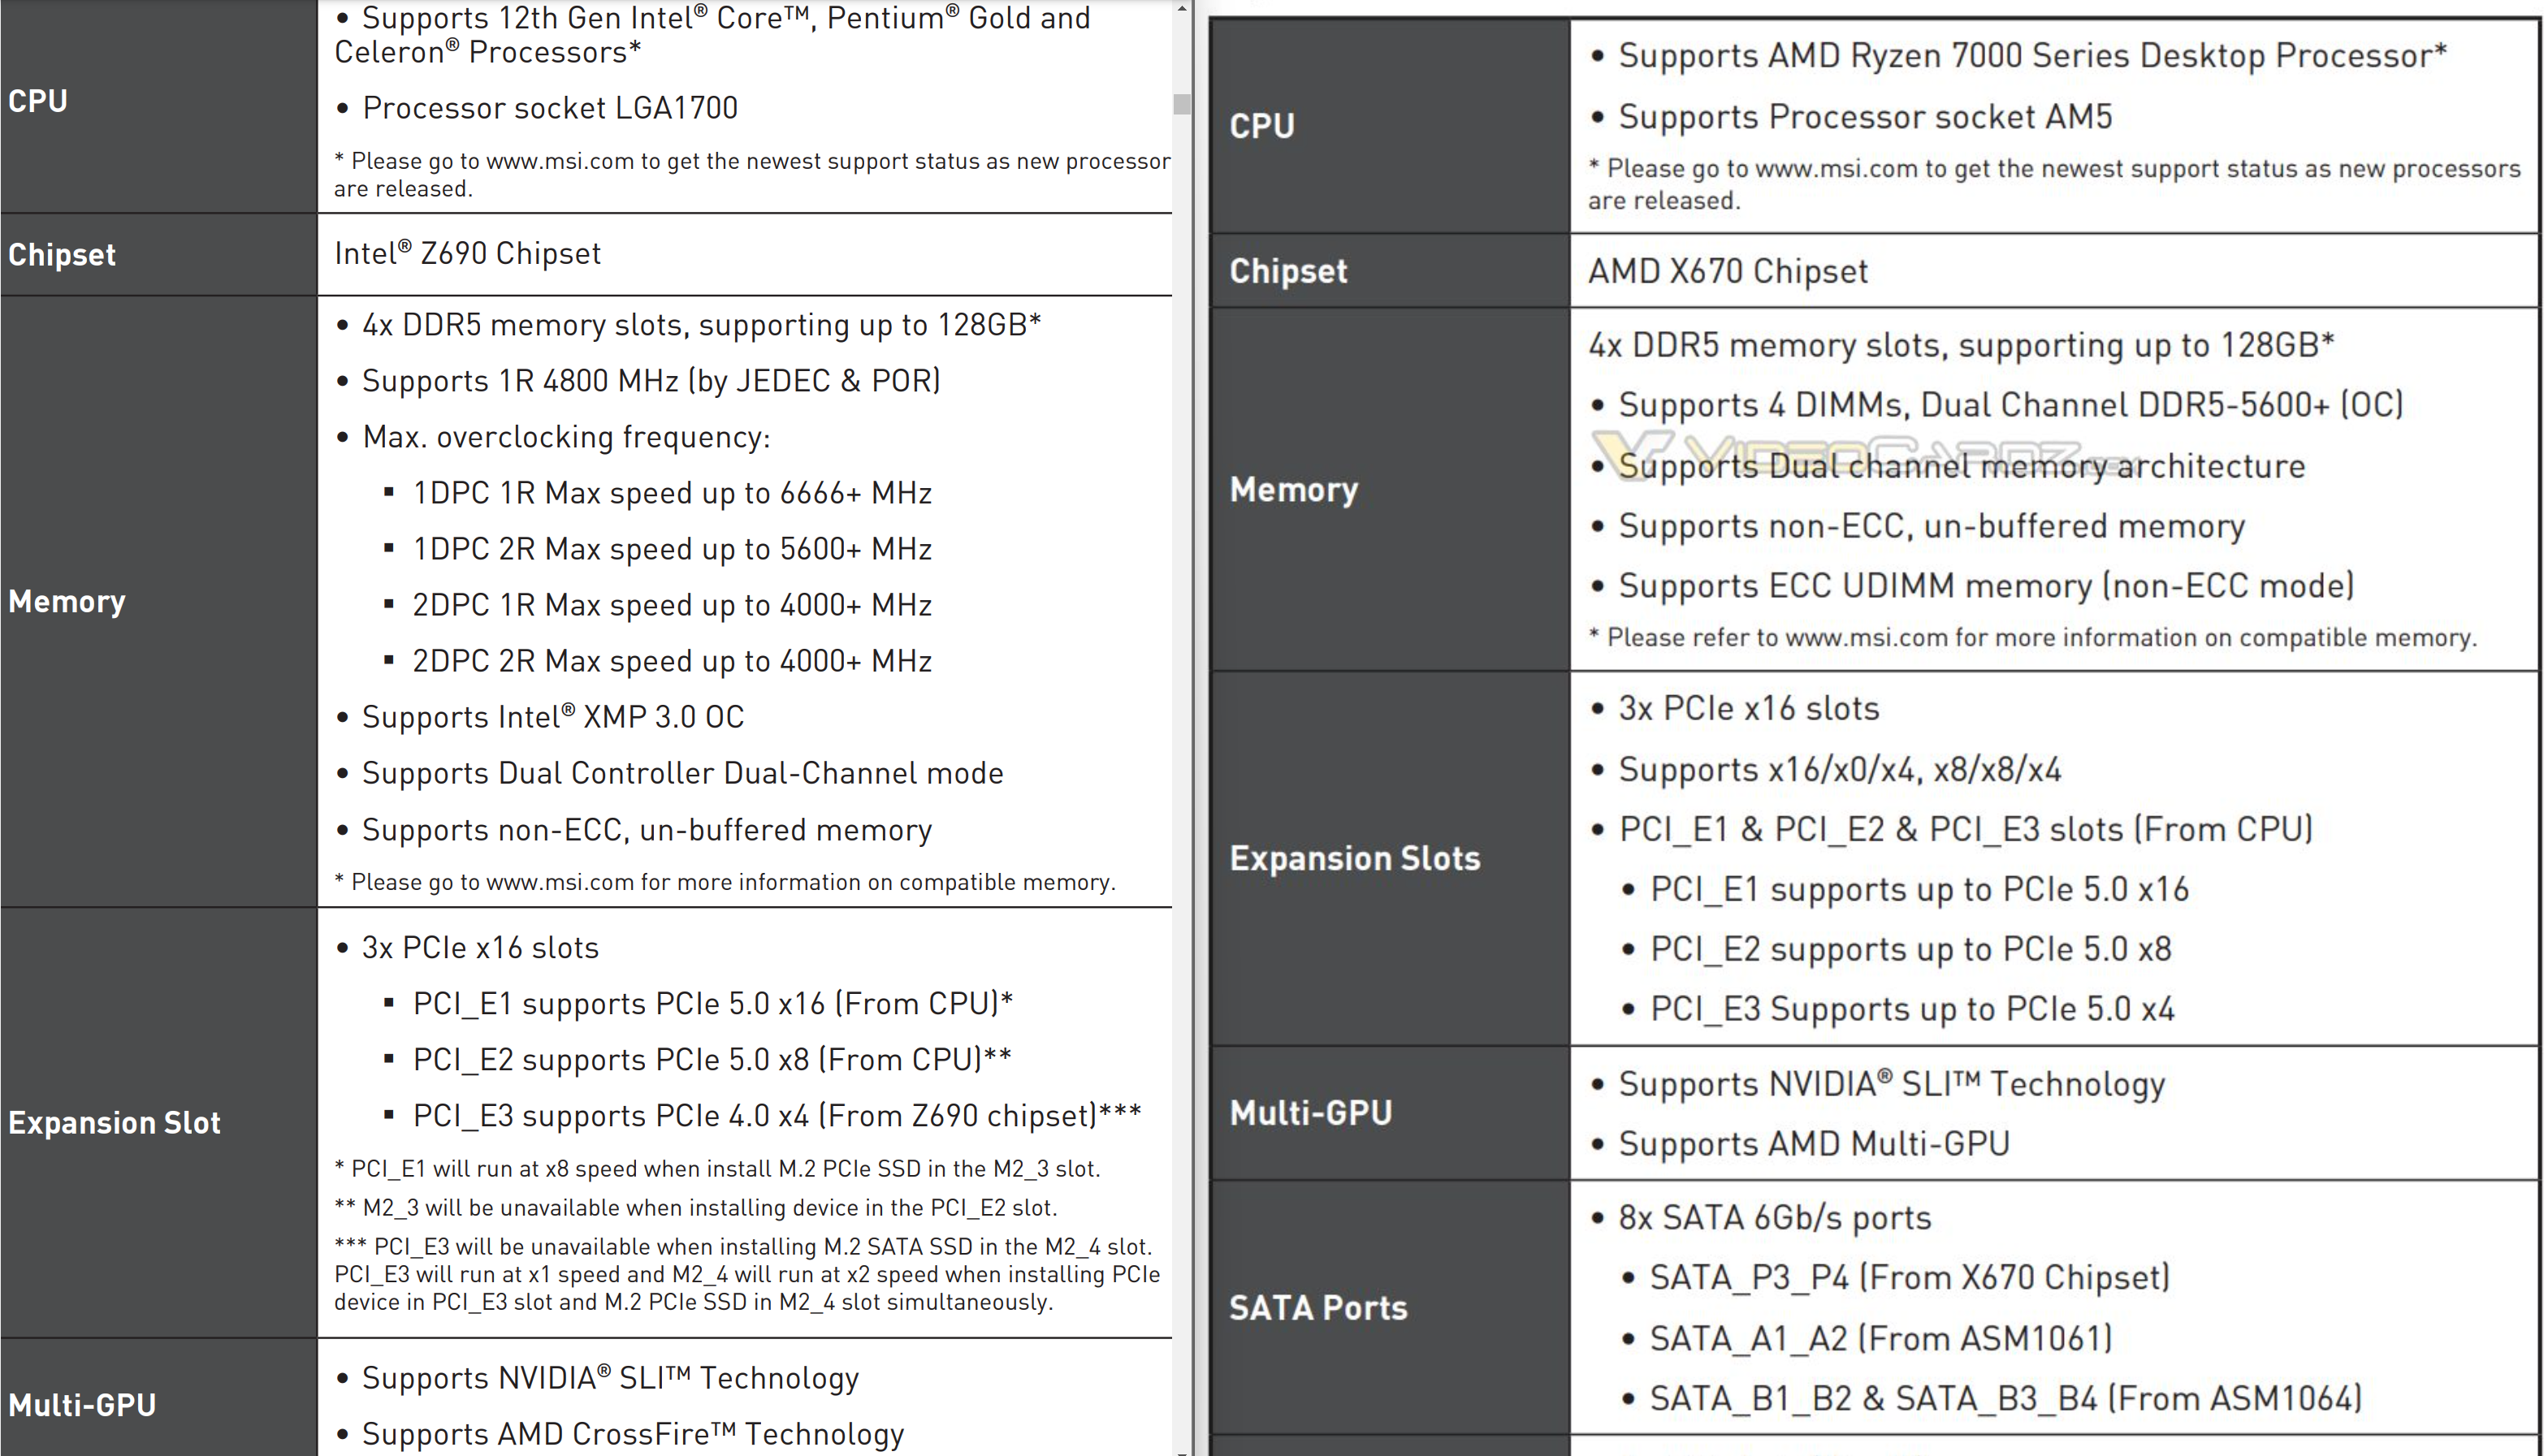2544x1456 pixels.
Task: Click 1DPC 1R Max speed 6666+ MHz line
Action: pyautogui.click(x=671, y=493)
